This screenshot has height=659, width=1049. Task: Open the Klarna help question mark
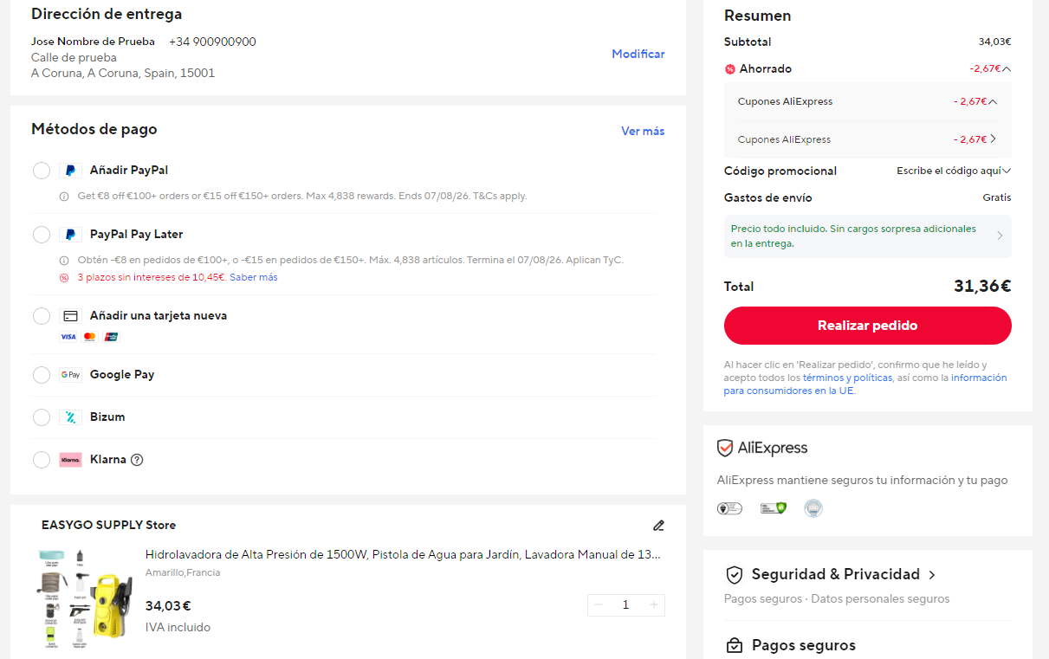click(x=137, y=460)
